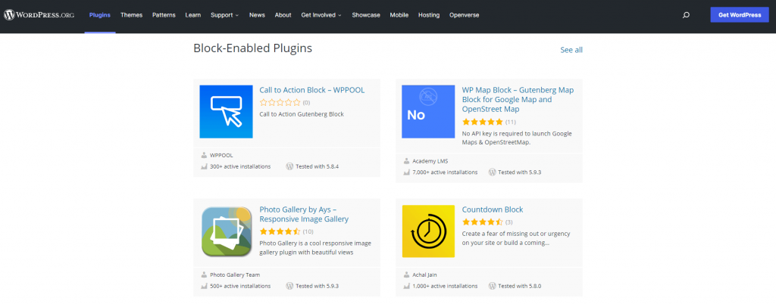Viewport: 776px width, 304px height.
Task: Open the About menu item
Action: click(283, 15)
